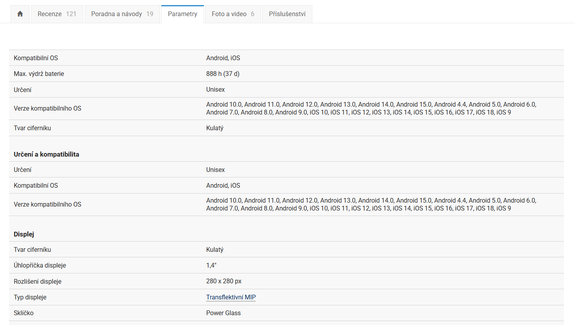This screenshot has height=325, width=575.
Task: Click the 1,4" display diagonal value
Action: (x=211, y=265)
